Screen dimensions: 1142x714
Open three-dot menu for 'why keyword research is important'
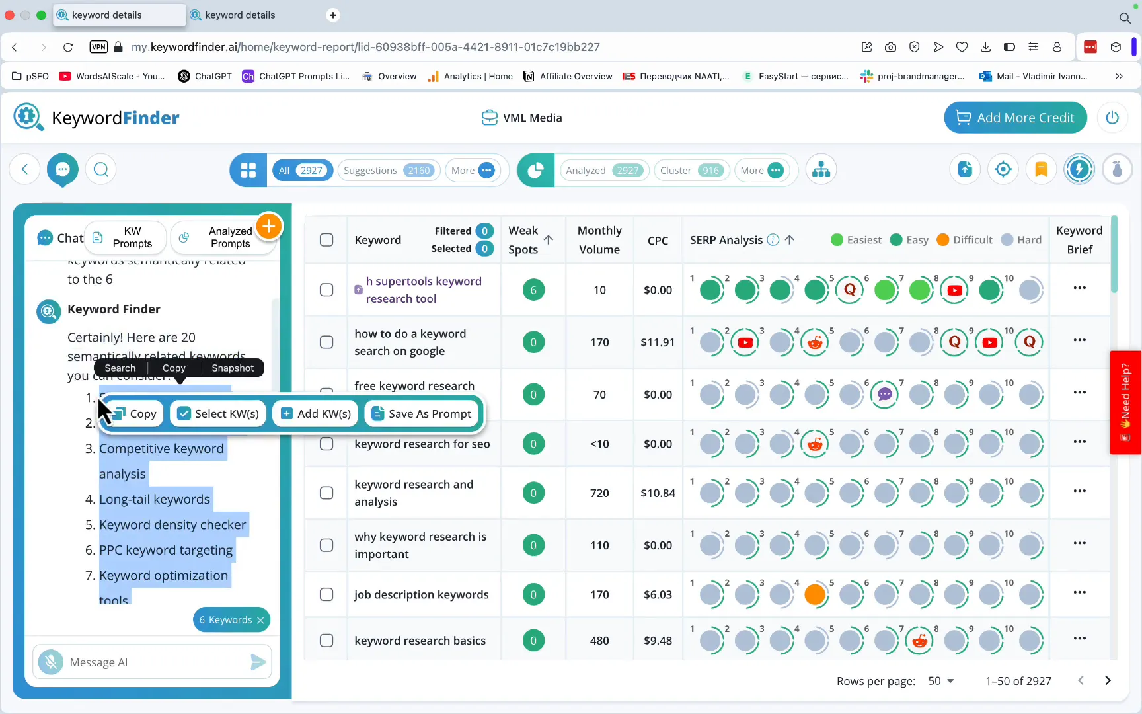[x=1080, y=543]
